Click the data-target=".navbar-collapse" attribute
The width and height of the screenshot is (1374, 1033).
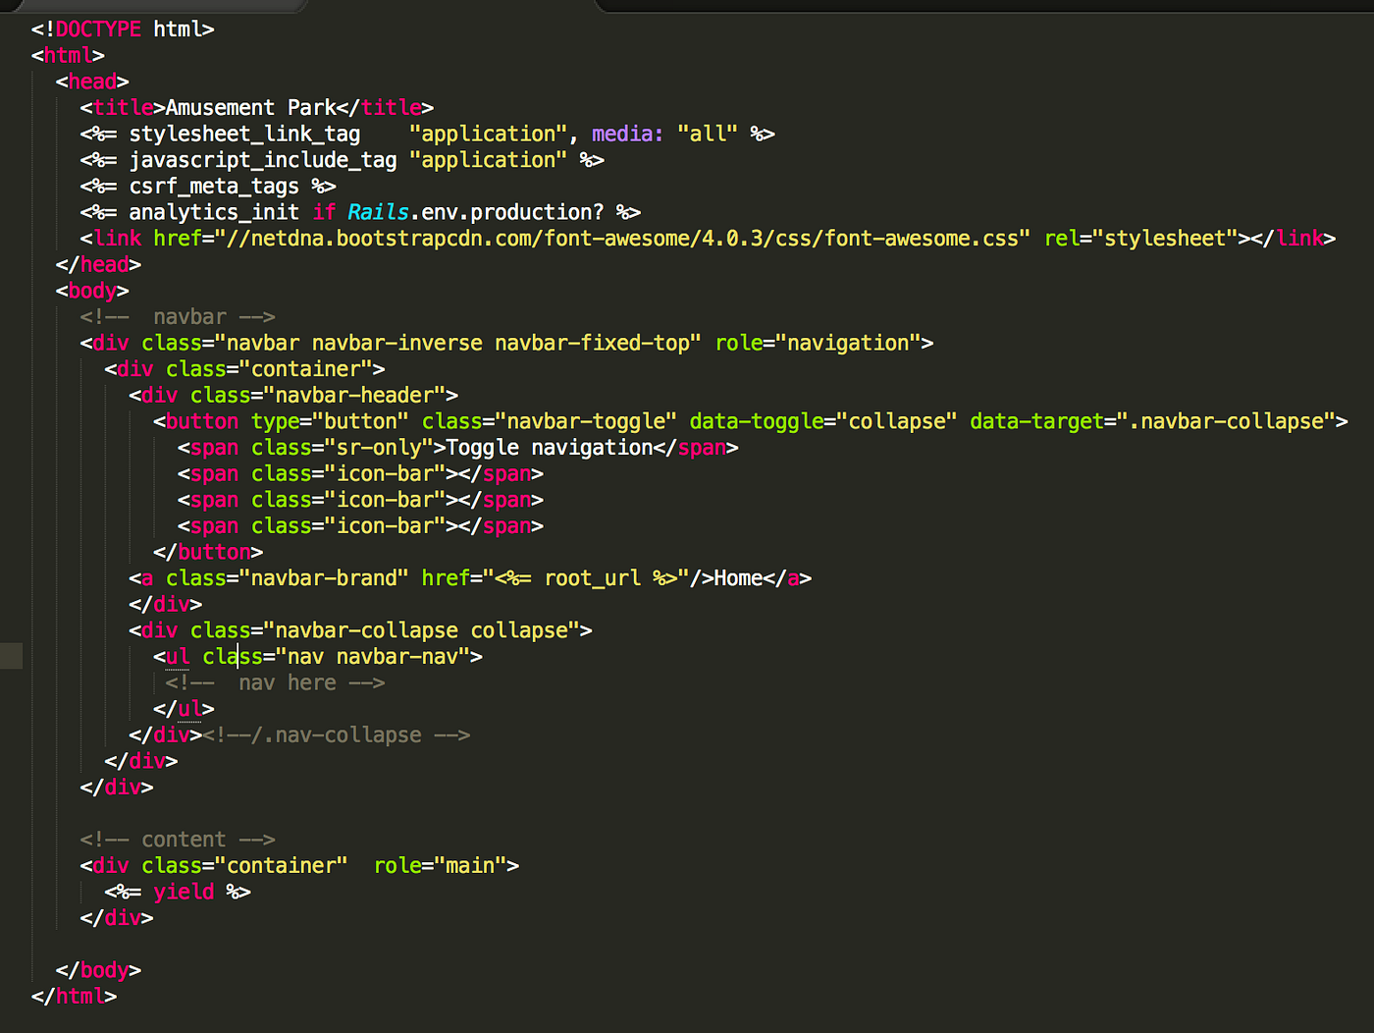point(1153,421)
